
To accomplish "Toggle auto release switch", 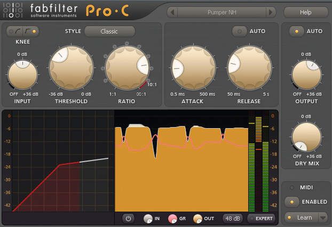I will pyautogui.click(x=239, y=31).
